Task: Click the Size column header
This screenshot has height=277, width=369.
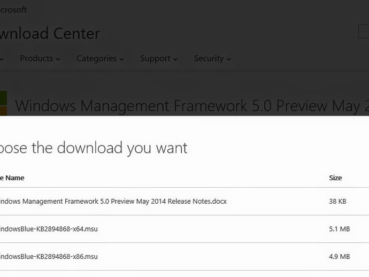Action: pyautogui.click(x=335, y=178)
